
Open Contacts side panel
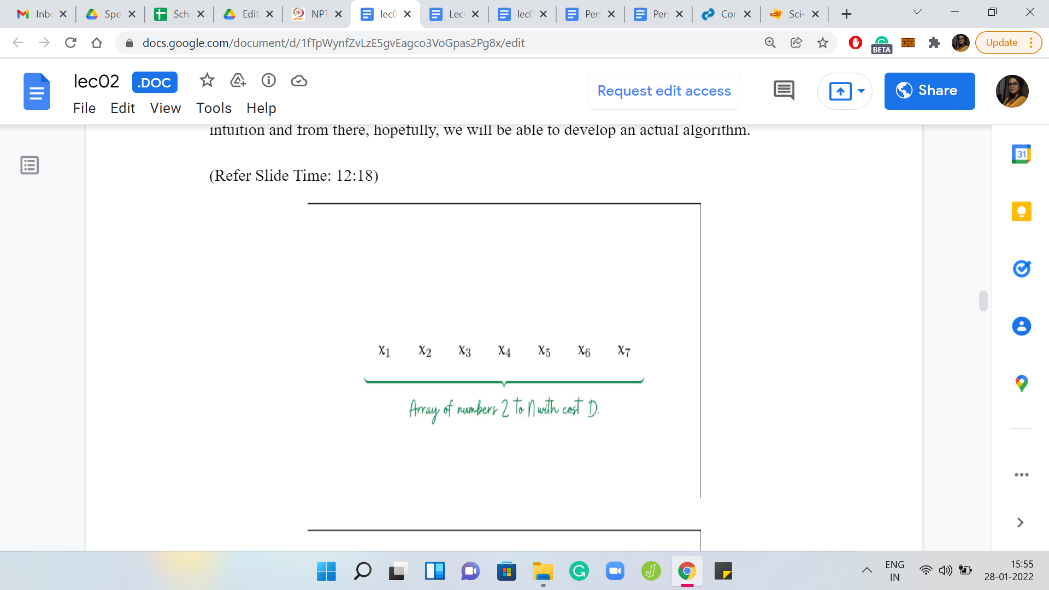click(x=1021, y=326)
